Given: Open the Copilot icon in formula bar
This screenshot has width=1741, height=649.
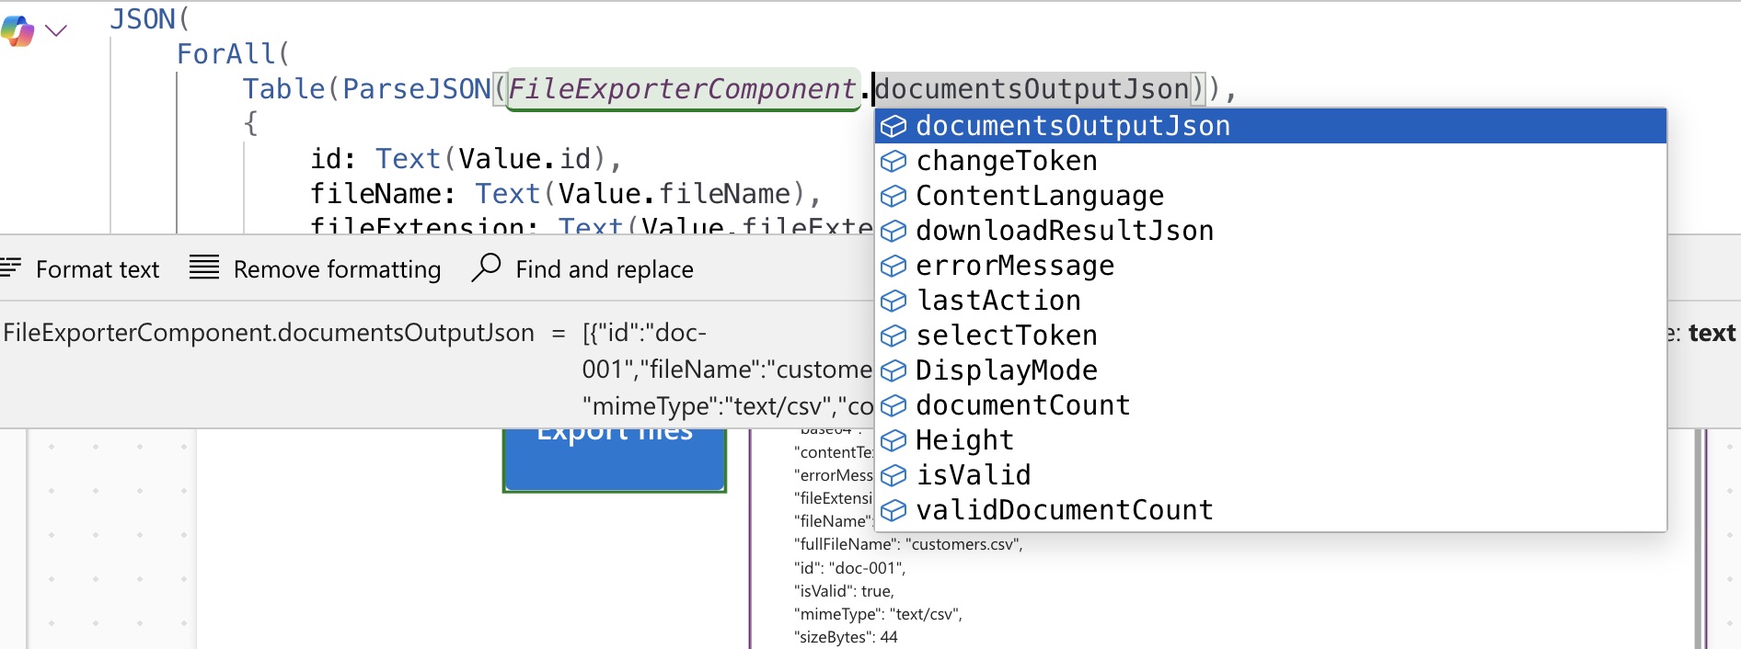Looking at the screenshot, I should tap(17, 31).
